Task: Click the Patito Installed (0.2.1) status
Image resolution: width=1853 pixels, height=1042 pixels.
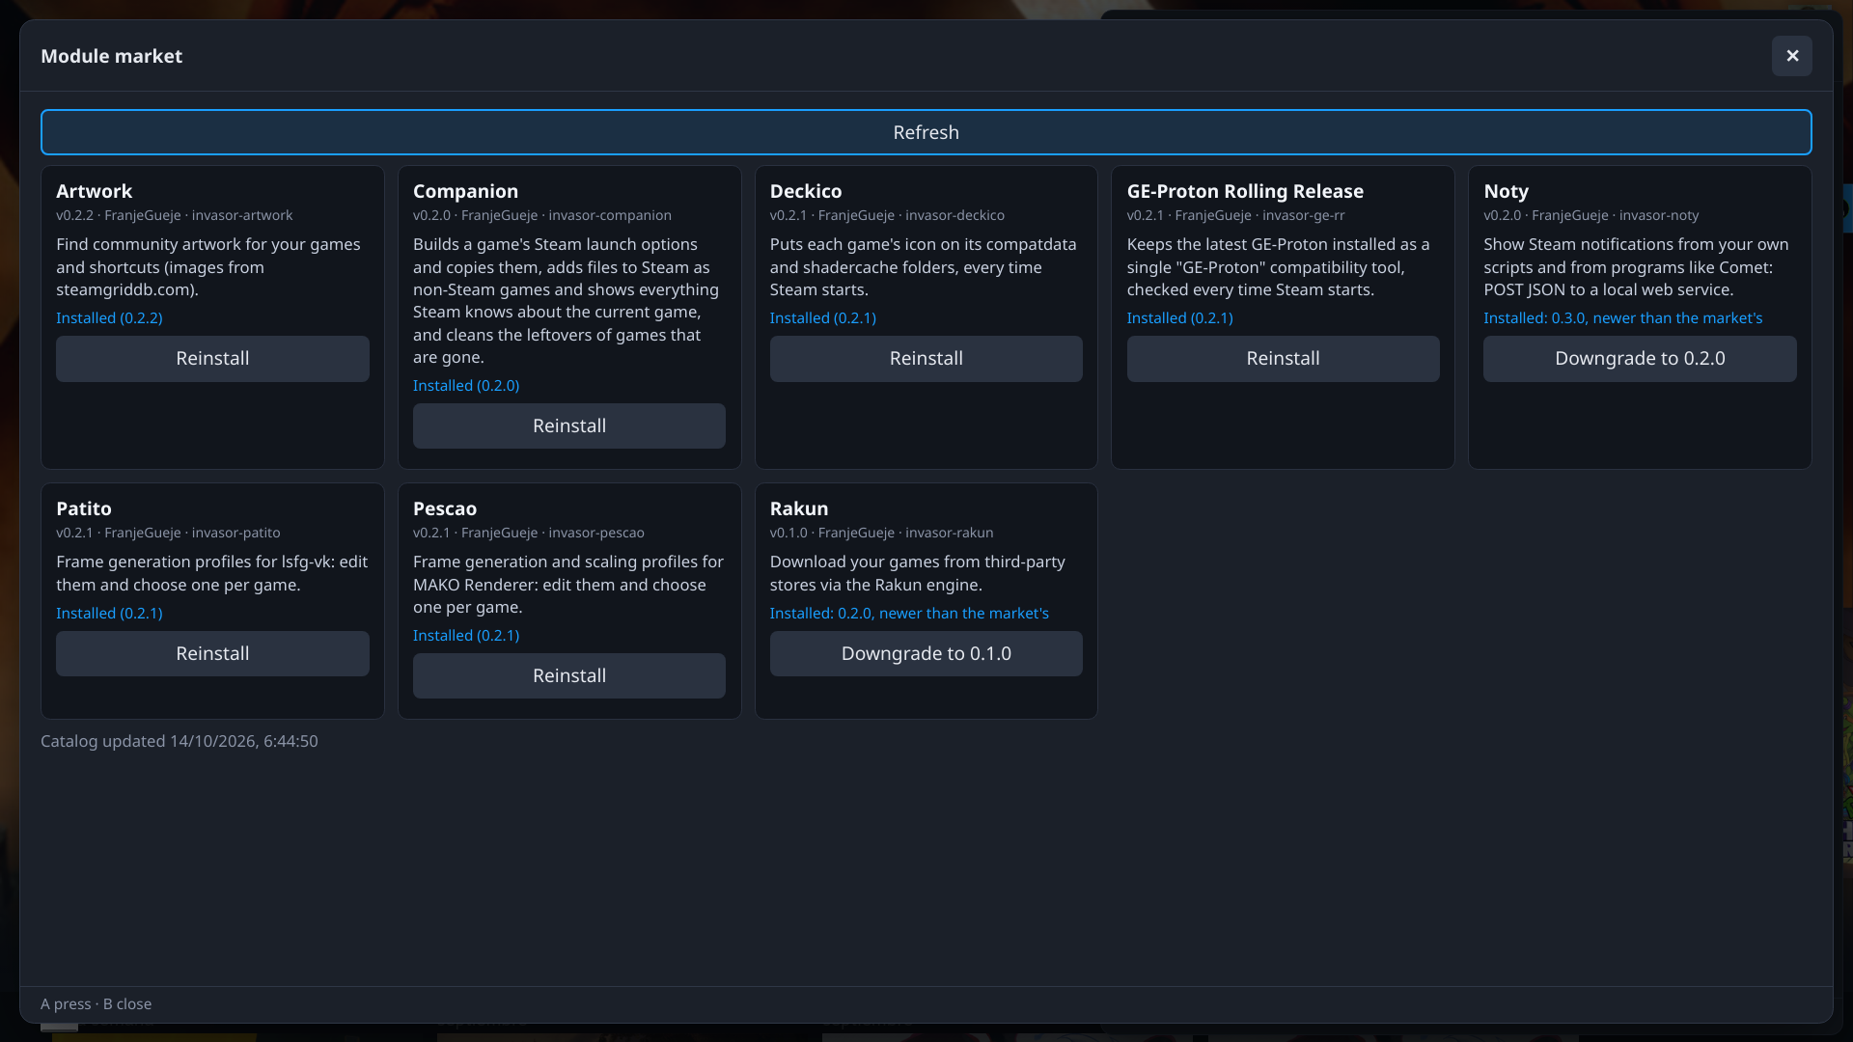Action: [x=109, y=613]
